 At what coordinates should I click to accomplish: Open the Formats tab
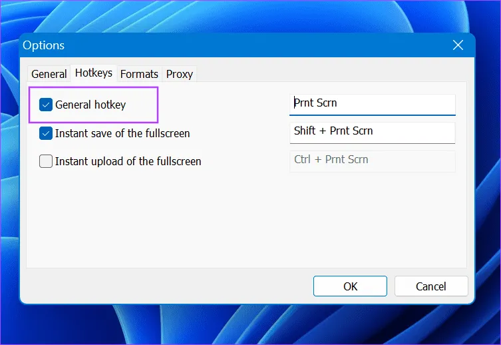click(x=139, y=74)
